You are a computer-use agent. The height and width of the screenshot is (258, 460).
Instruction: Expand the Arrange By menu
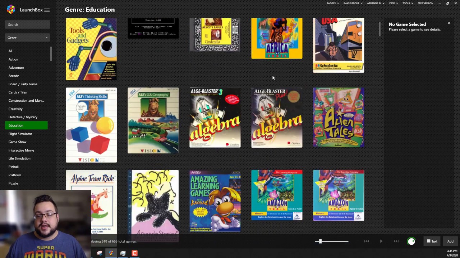click(x=376, y=3)
